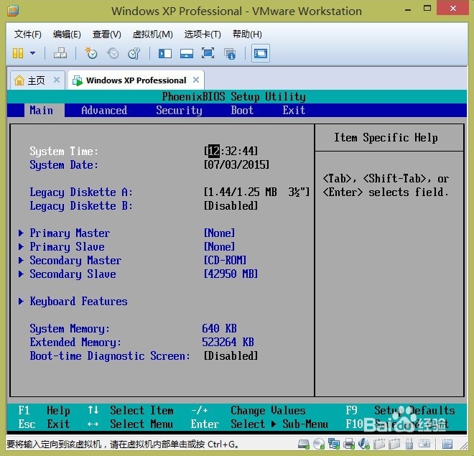The width and height of the screenshot is (474, 456).
Task: Open the 编辑(E) menu
Action: coord(67,34)
